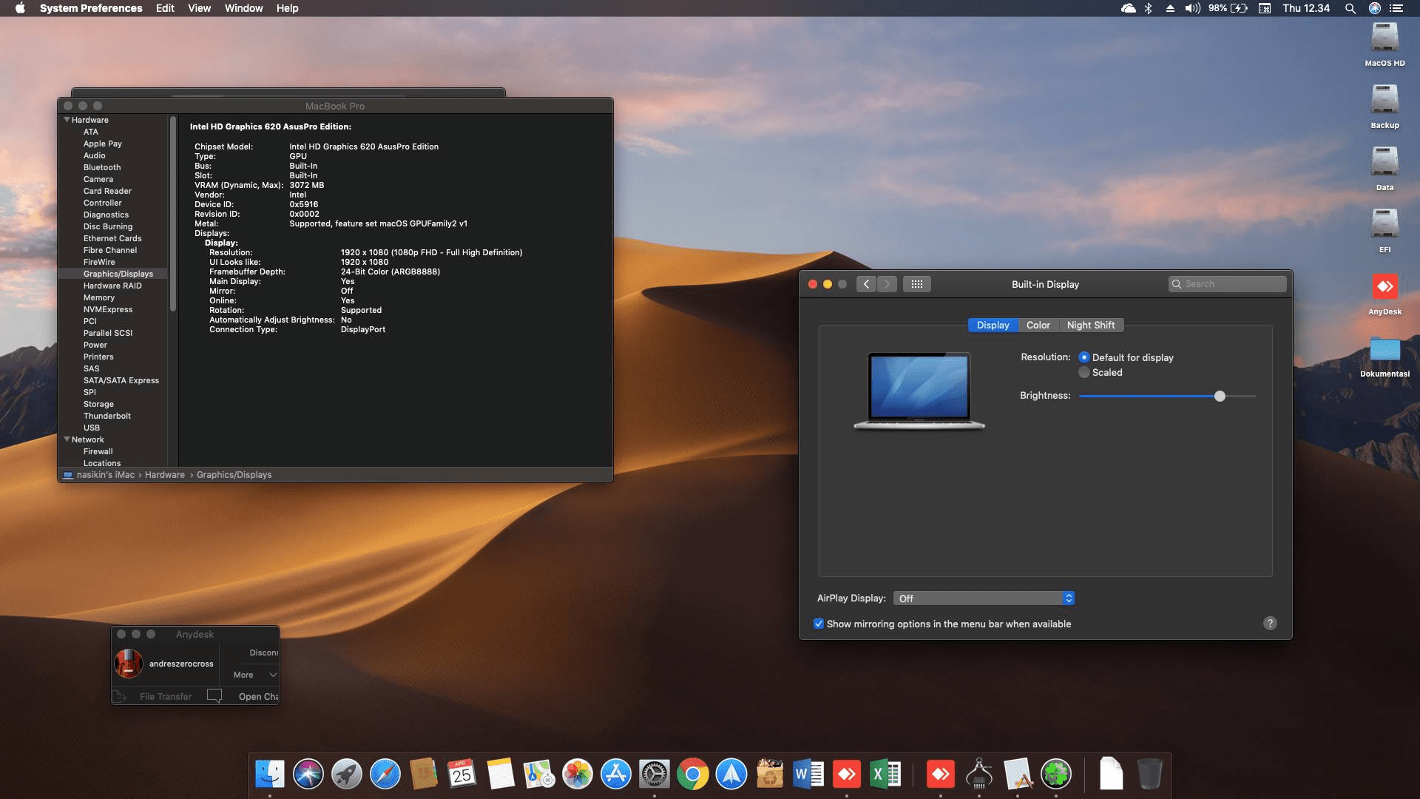
Task: Open MacOS HD drive on desktop
Action: (x=1384, y=44)
